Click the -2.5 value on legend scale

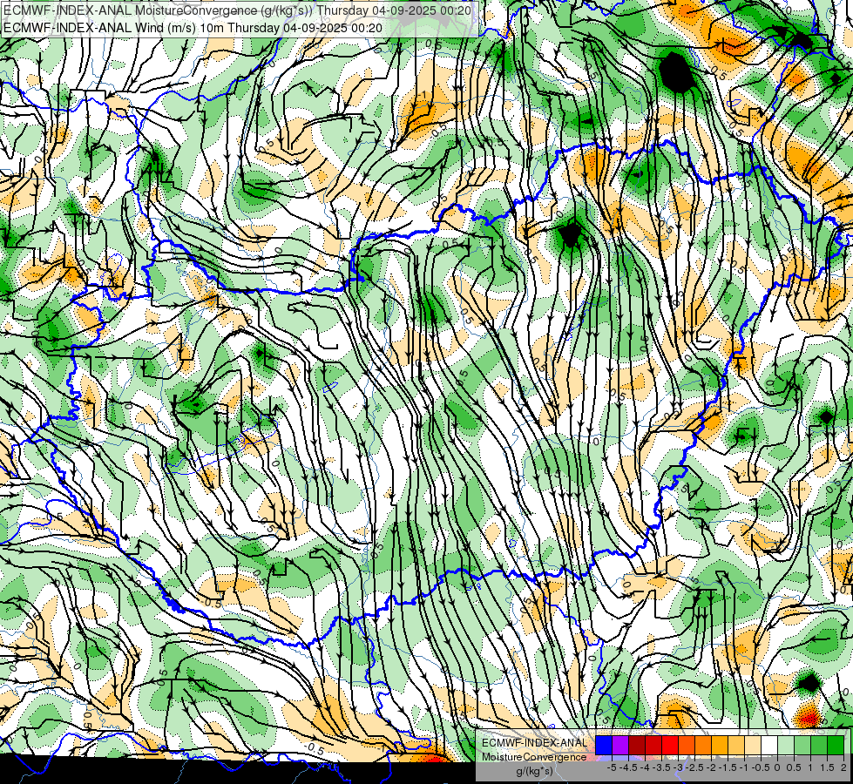point(695,767)
